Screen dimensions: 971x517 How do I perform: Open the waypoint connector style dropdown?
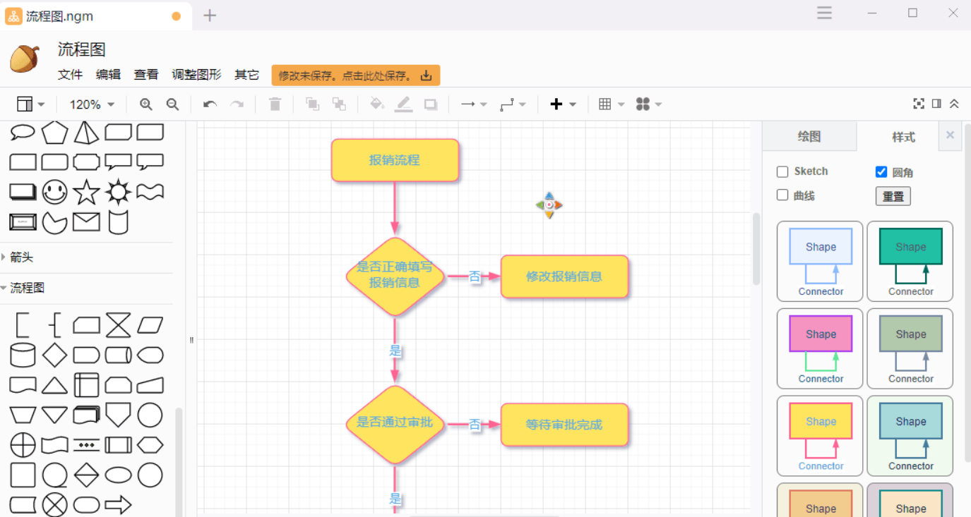(513, 104)
